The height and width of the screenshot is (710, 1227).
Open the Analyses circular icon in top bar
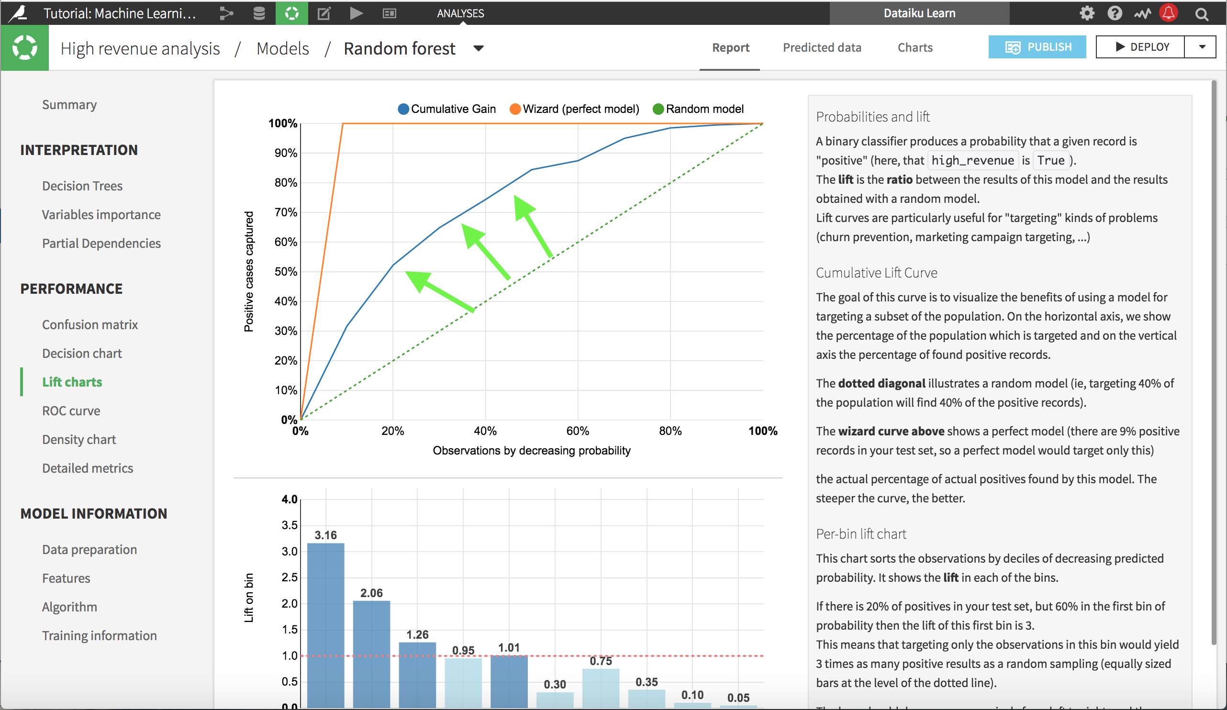tap(291, 13)
